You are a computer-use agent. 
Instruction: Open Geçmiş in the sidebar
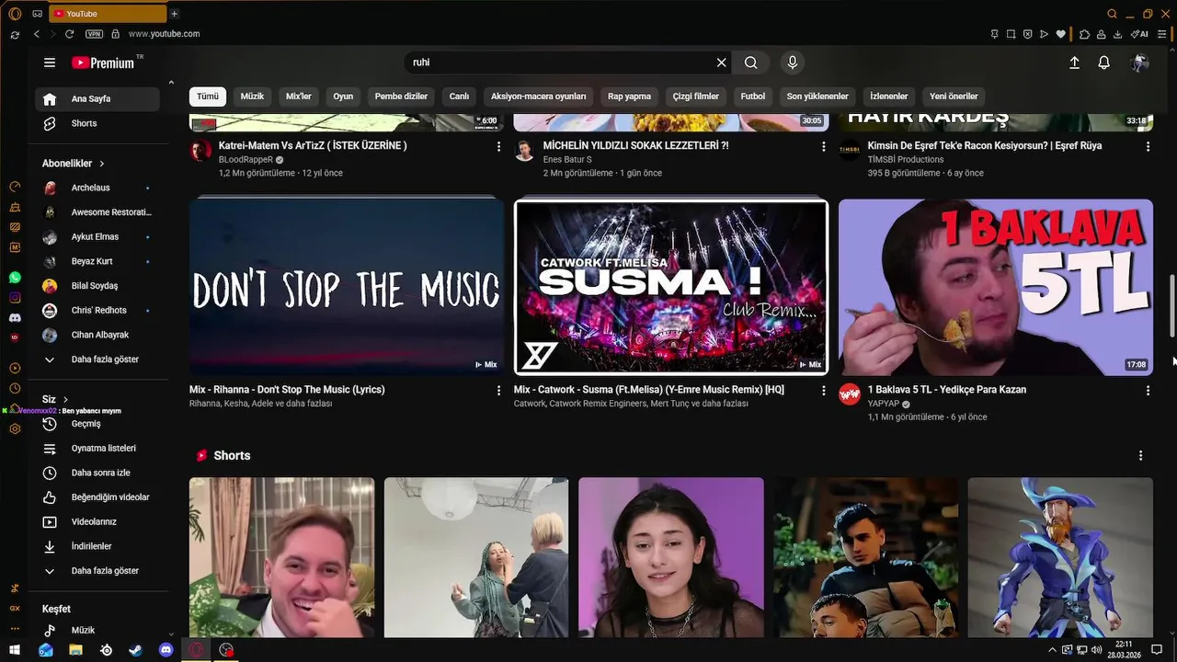pyautogui.click(x=97, y=424)
